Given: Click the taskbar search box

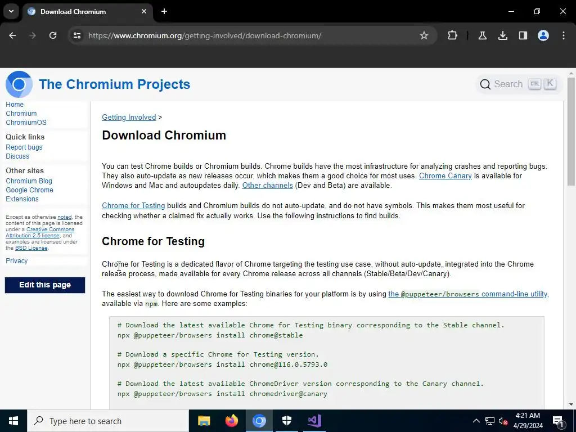Looking at the screenshot, I should 107,421.
